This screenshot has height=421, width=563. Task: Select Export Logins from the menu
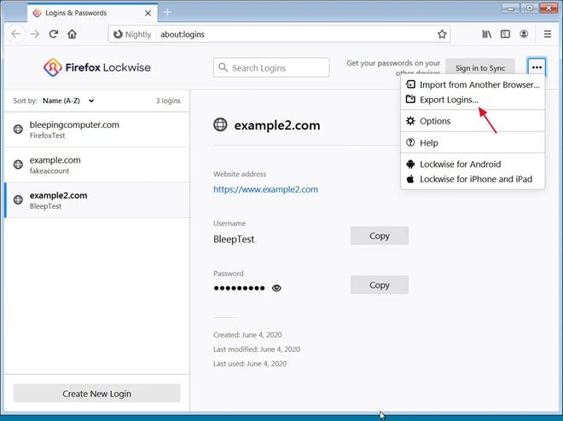pyautogui.click(x=449, y=100)
